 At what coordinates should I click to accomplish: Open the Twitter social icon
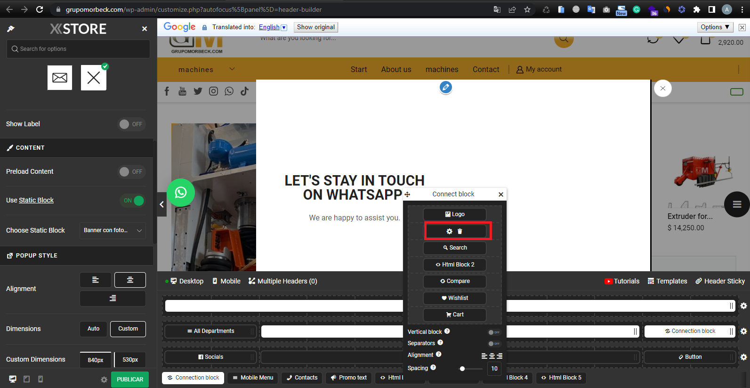click(x=198, y=91)
